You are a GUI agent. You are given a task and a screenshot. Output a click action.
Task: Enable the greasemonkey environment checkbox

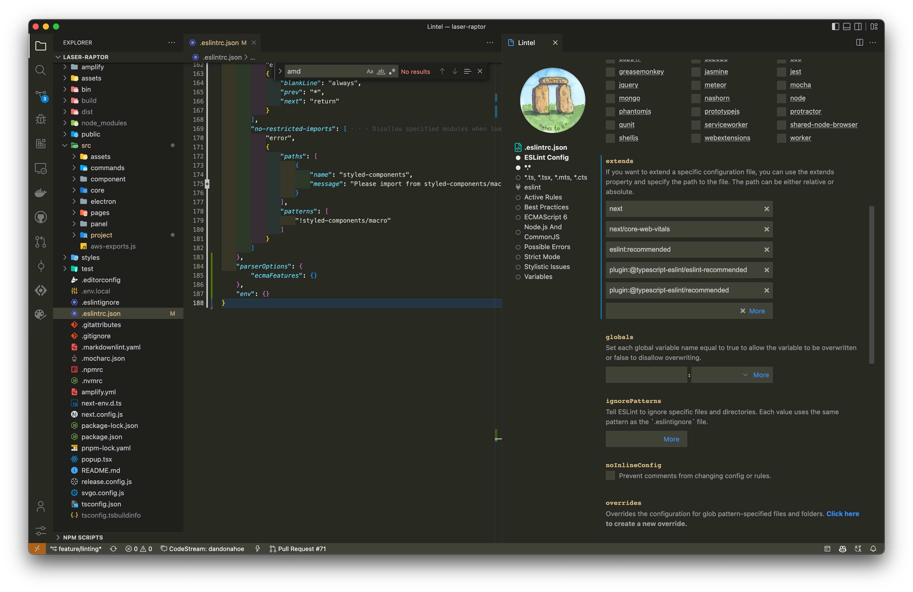[x=610, y=72]
